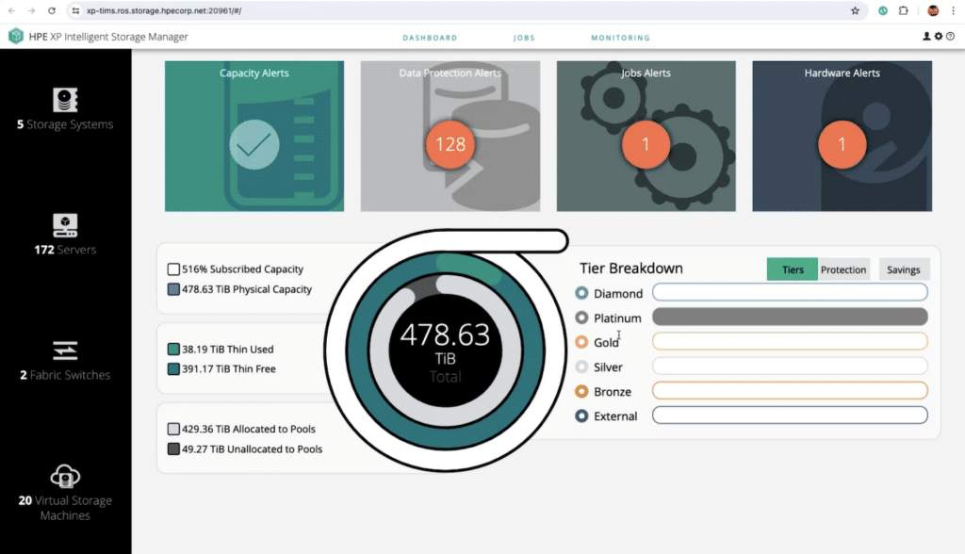Toggle 391.17 TiB Thin Free legend box

173,368
